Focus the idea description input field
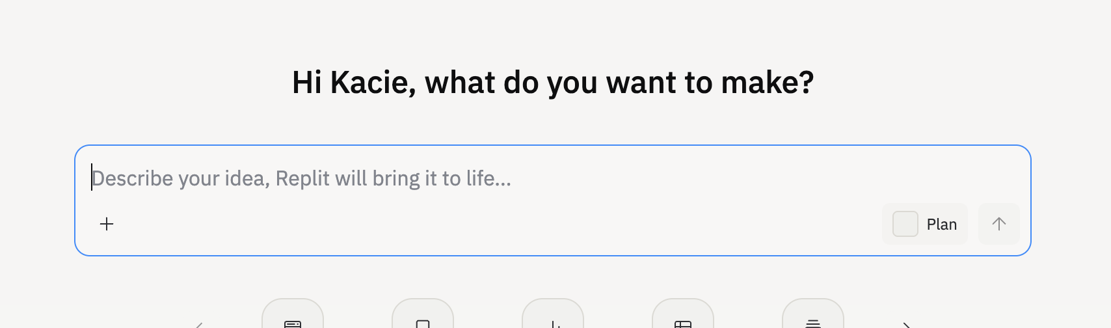The height and width of the screenshot is (328, 1111). pos(553,178)
